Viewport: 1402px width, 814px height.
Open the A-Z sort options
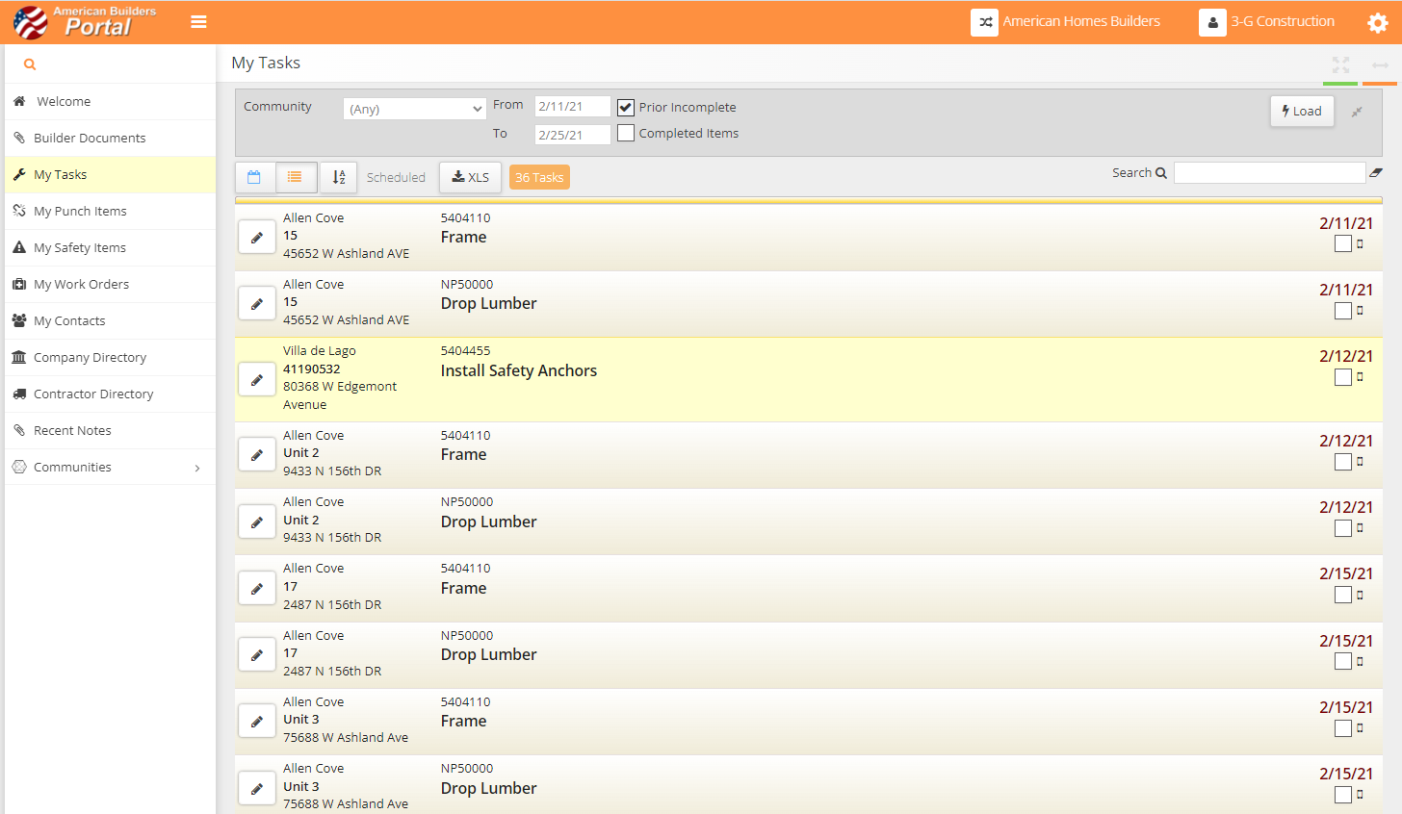point(338,177)
